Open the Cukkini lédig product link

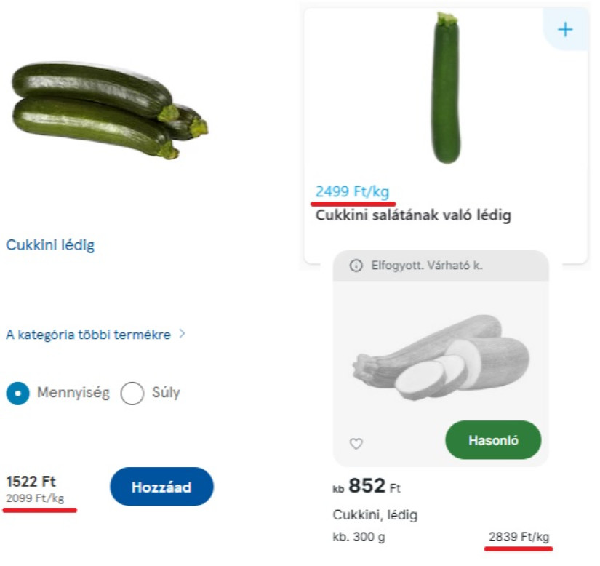click(49, 244)
